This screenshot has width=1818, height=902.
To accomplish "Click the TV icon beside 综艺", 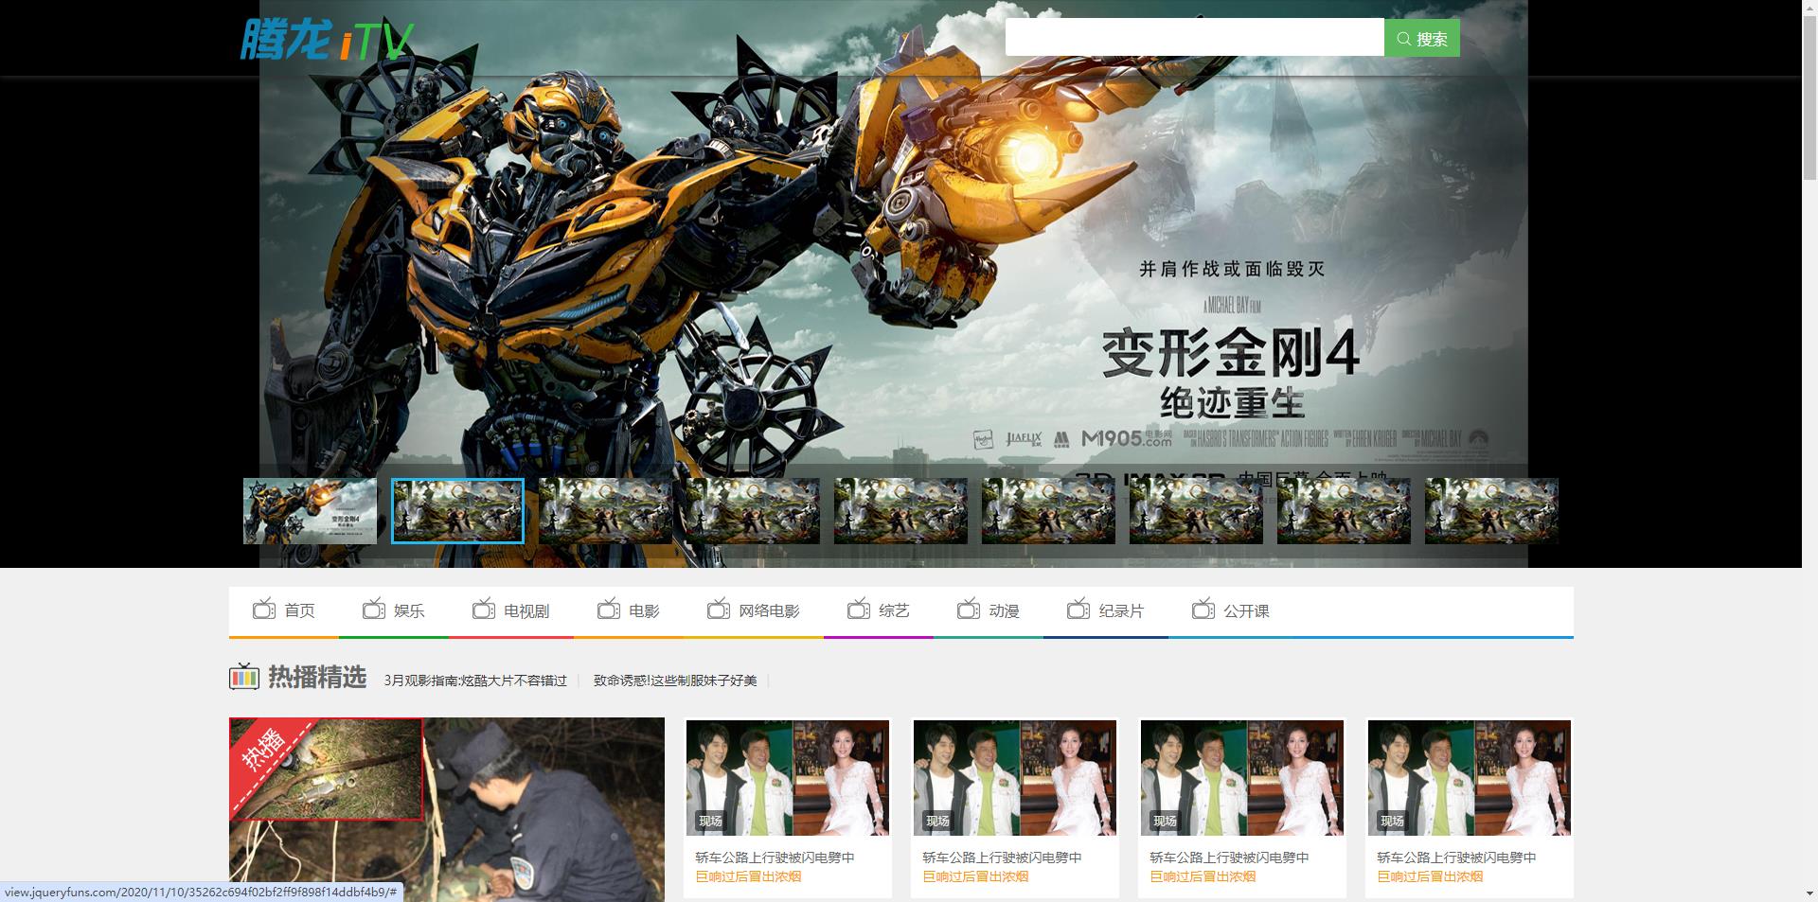I will (x=859, y=609).
